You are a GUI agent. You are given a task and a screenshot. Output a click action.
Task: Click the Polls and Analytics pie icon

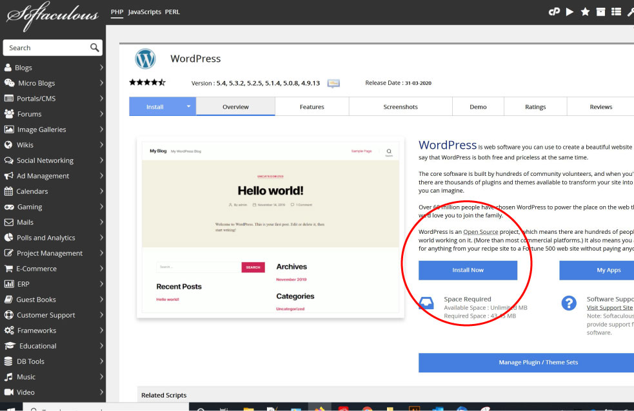(x=8, y=238)
